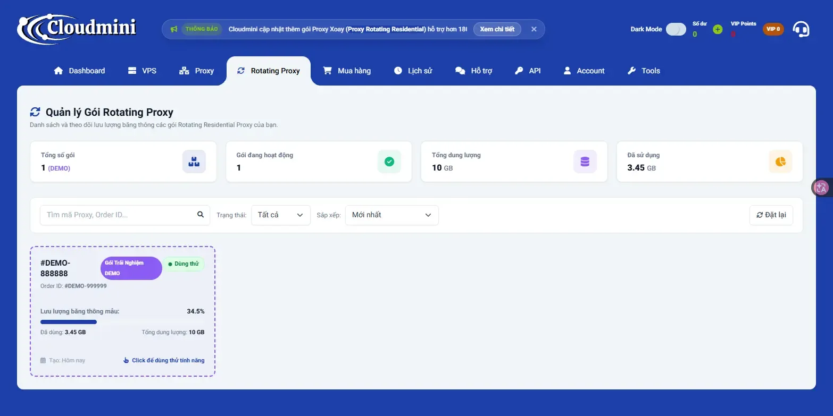The image size is (833, 416).
Task: Reset filters with Đặt lại button
Action: click(x=771, y=215)
